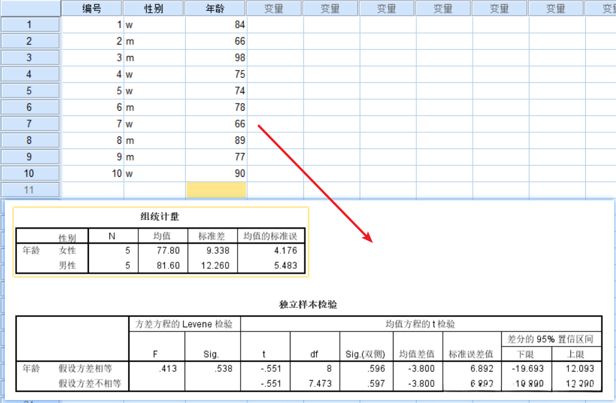Click gender cell 'w' in row 1

pos(155,25)
